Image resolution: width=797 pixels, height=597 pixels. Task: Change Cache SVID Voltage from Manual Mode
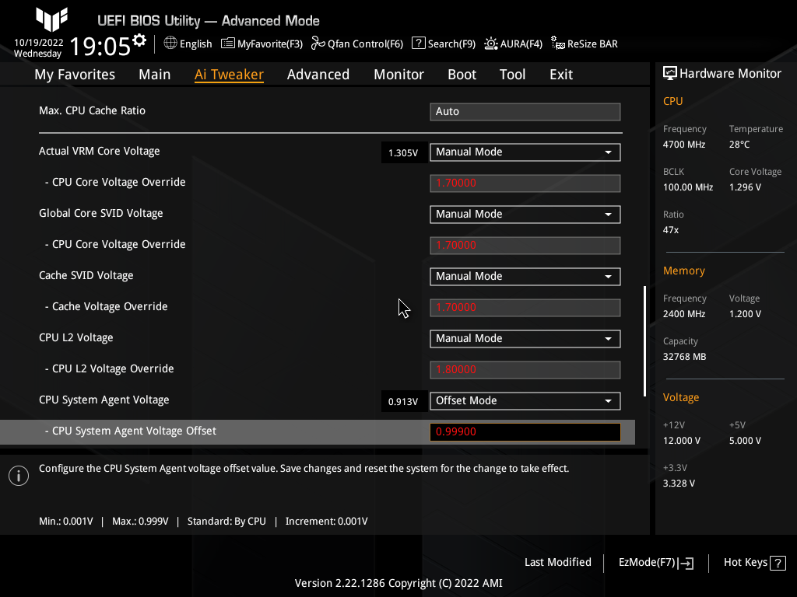[525, 276]
